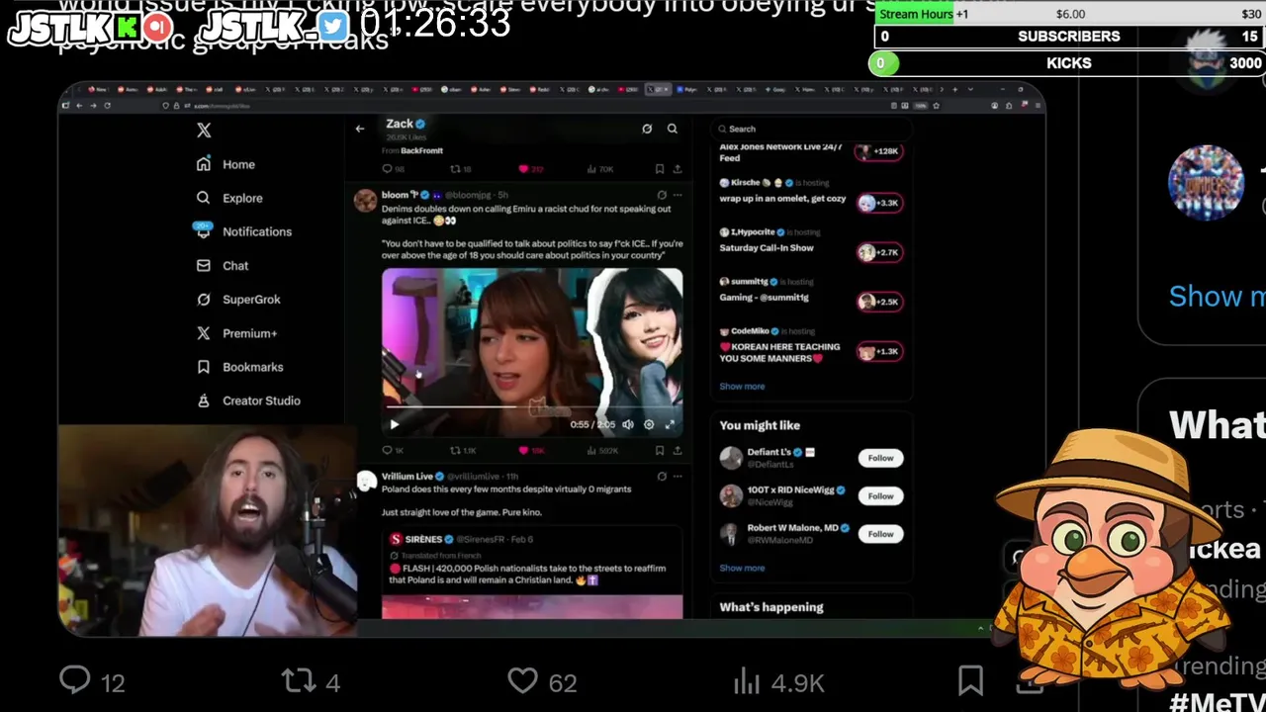Reply to bloom's post with 1K replies
1266x712 pixels.
(x=394, y=450)
